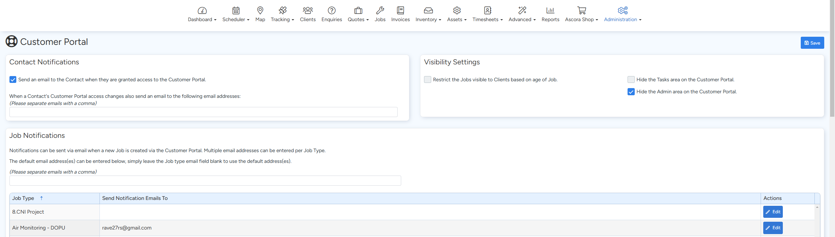
Task: Expand the Scheduler dropdown menu
Action: [x=235, y=20]
